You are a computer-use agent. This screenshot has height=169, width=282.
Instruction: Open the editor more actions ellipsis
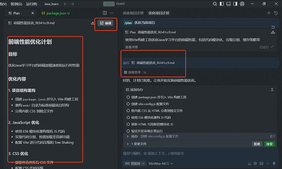[112, 13]
